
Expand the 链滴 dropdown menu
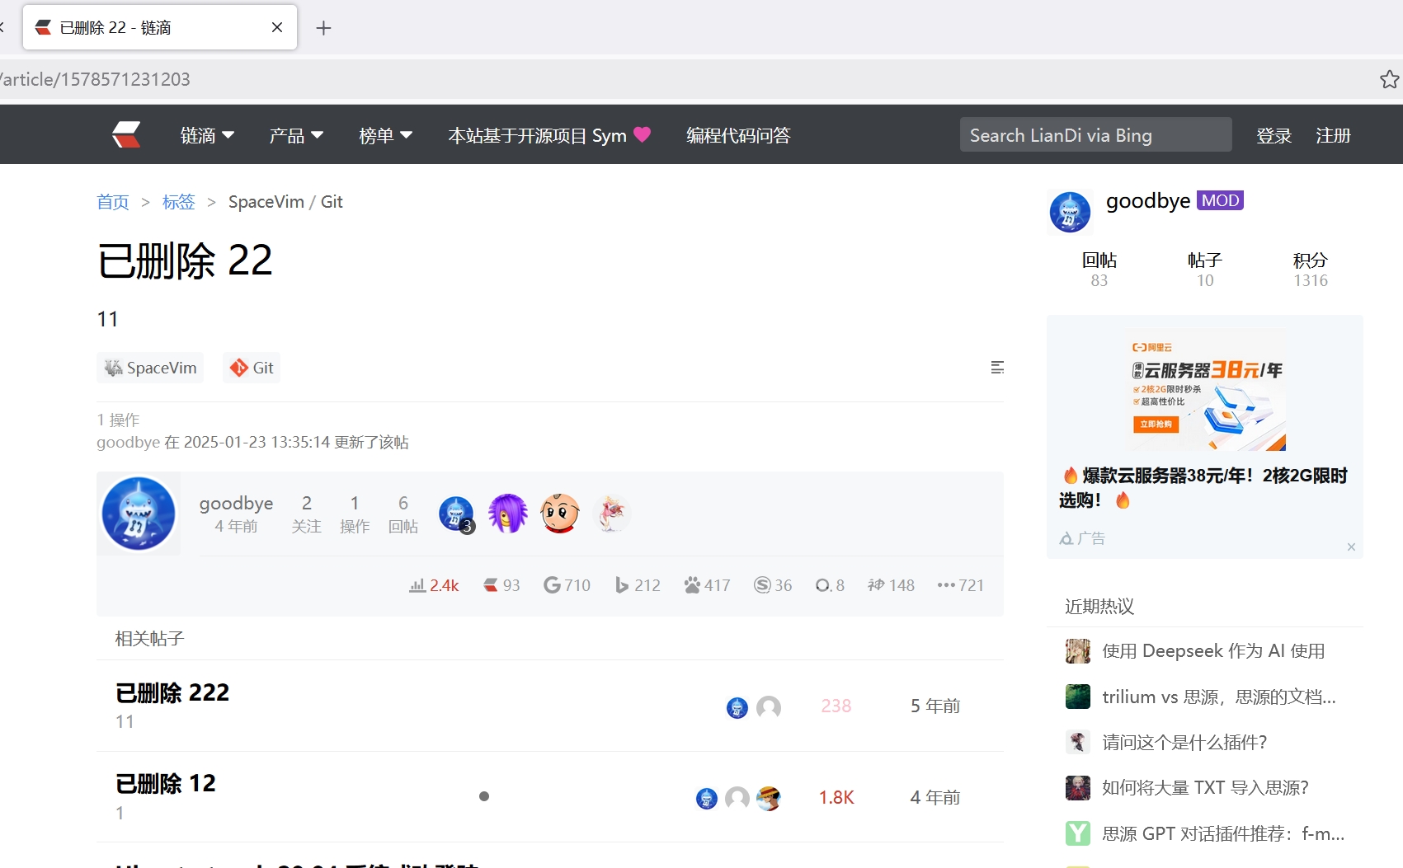[207, 135]
